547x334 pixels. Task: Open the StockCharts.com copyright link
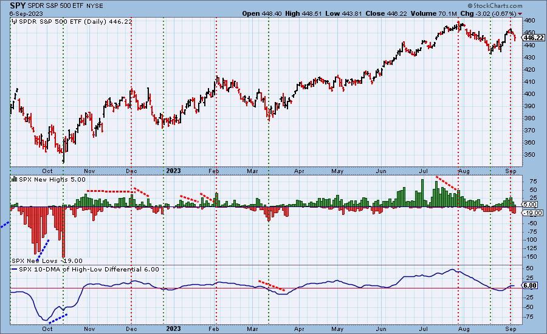(x=495, y=5)
